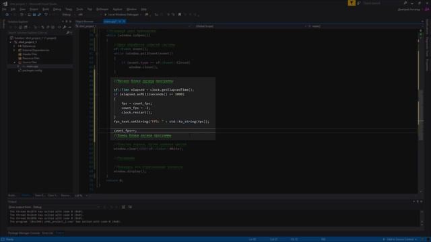The height and width of the screenshot is (242, 431).
Task: Collapse the sfml_project_1 project node
Action: click(x=11, y=42)
